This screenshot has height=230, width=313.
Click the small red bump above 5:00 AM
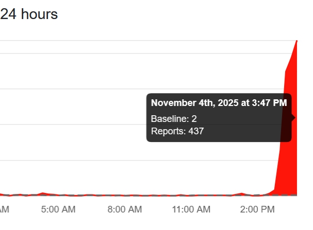coord(43,193)
